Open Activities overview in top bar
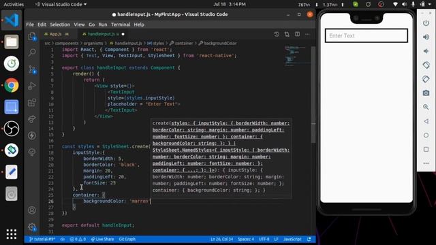The image size is (436, 245). tap(14, 5)
